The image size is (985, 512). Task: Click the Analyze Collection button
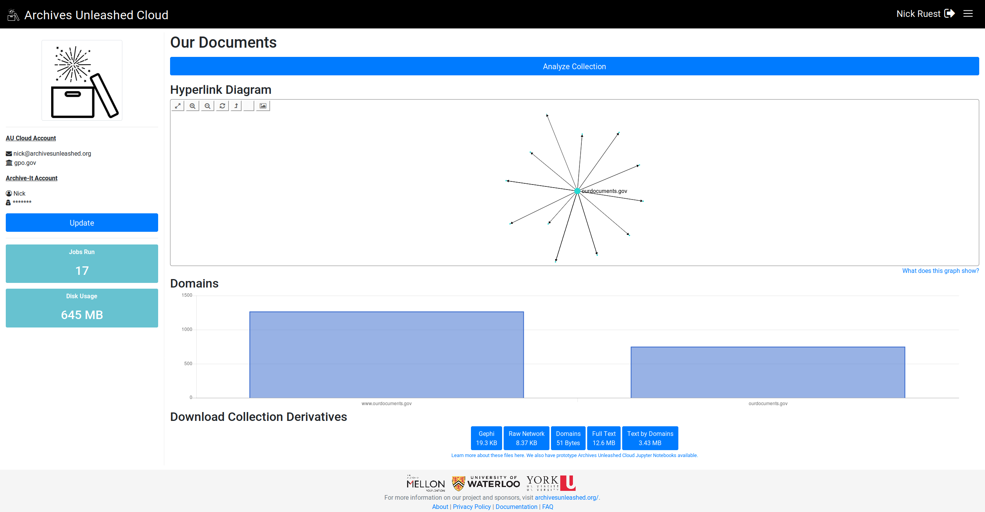(x=574, y=66)
